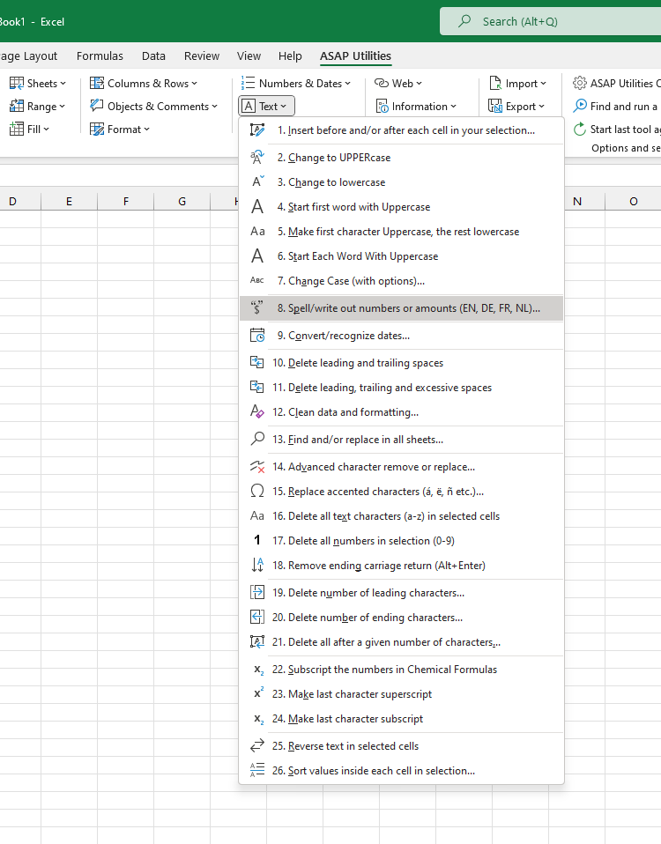Click the Spell/write out numbers dollar icon
Screen dimensions: 661x844
[257, 307]
